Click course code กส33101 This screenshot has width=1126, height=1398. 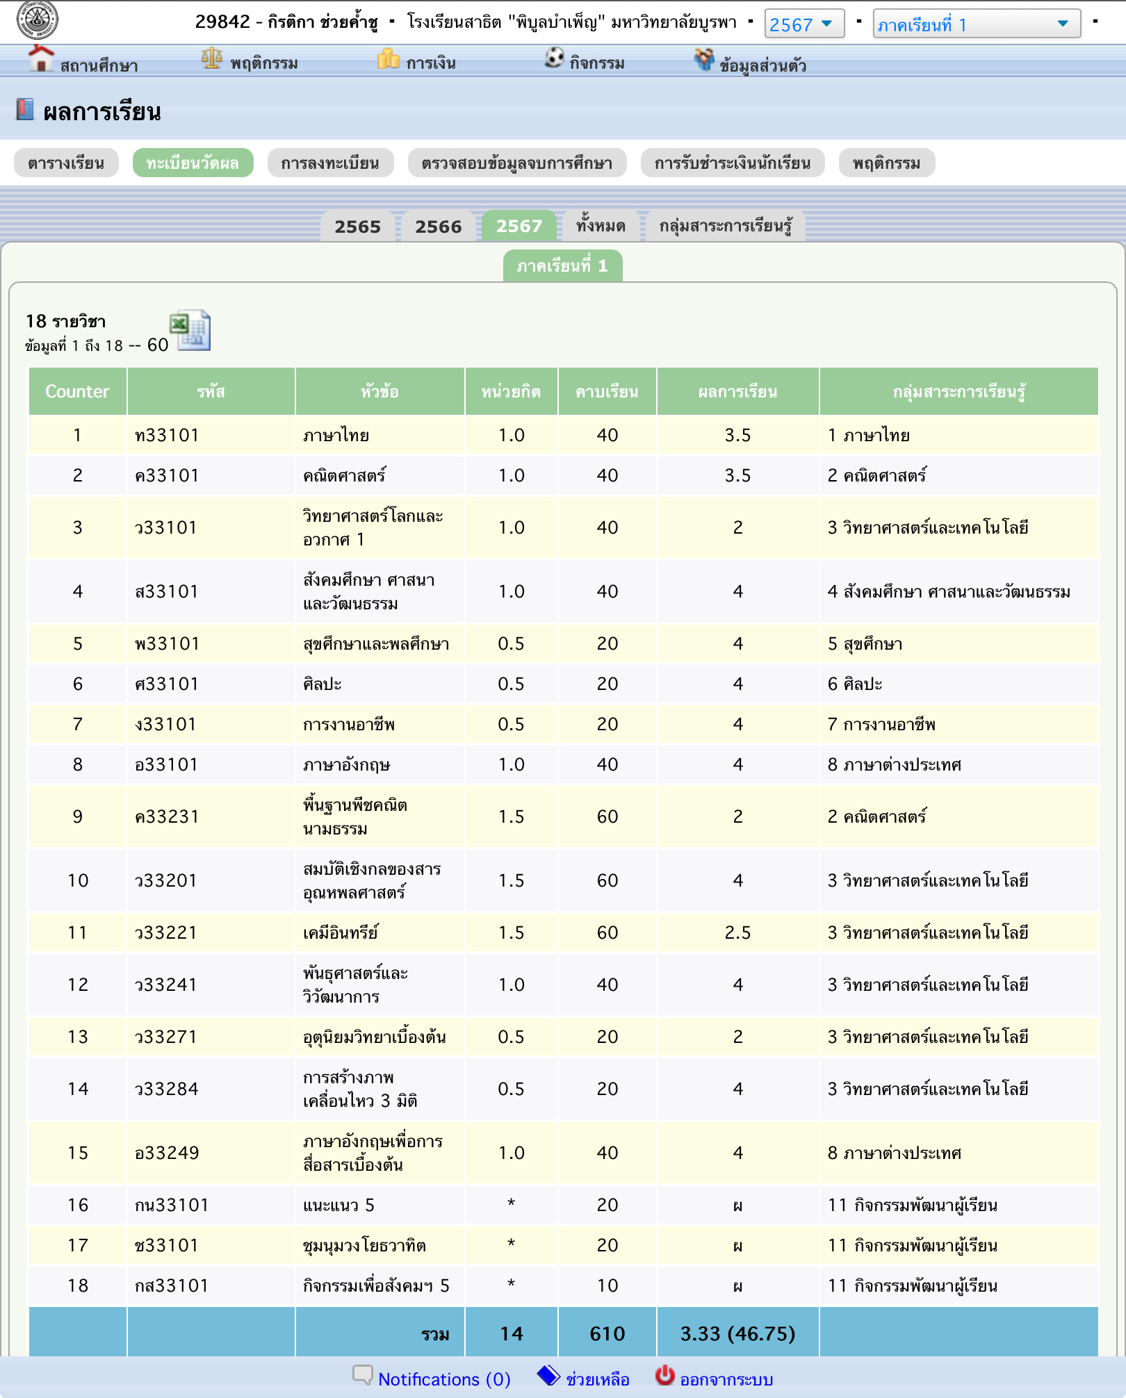tap(172, 1285)
